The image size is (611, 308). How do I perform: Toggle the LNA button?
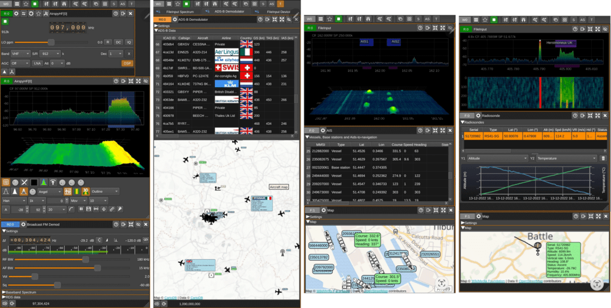pyautogui.click(x=38, y=63)
